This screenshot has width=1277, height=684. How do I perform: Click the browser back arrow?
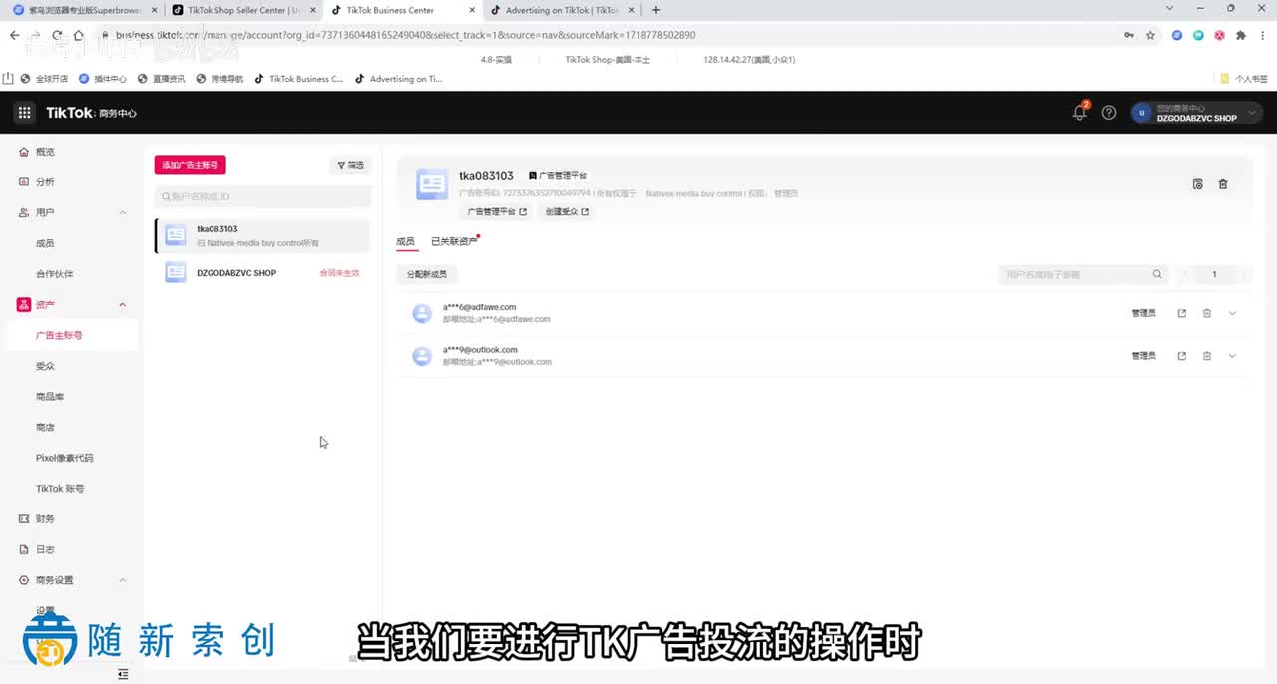14,35
